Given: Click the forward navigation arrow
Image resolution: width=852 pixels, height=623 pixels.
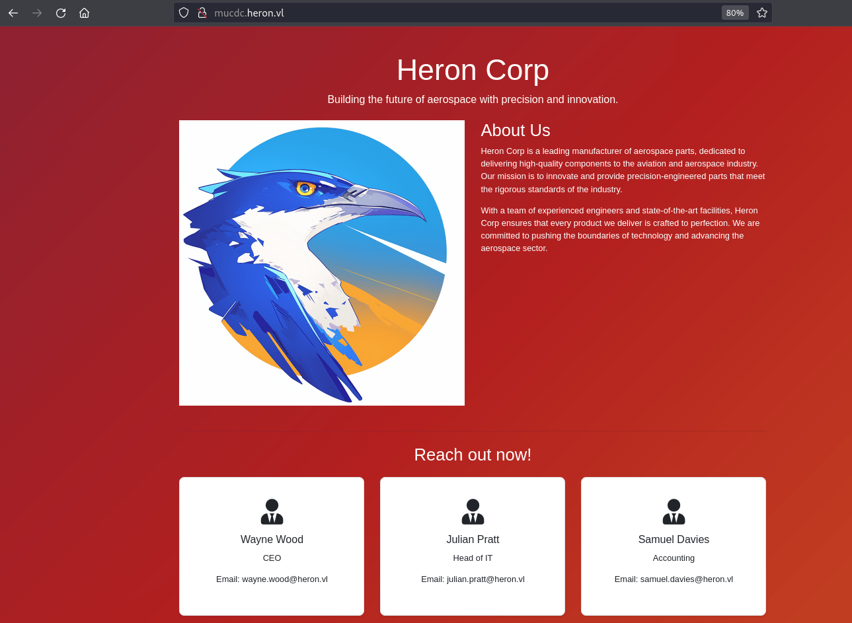Looking at the screenshot, I should tap(37, 13).
